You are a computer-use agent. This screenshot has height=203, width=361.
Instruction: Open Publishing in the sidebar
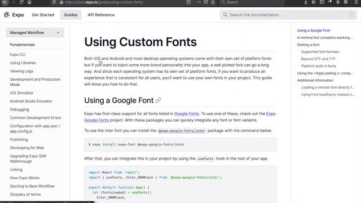point(19,139)
